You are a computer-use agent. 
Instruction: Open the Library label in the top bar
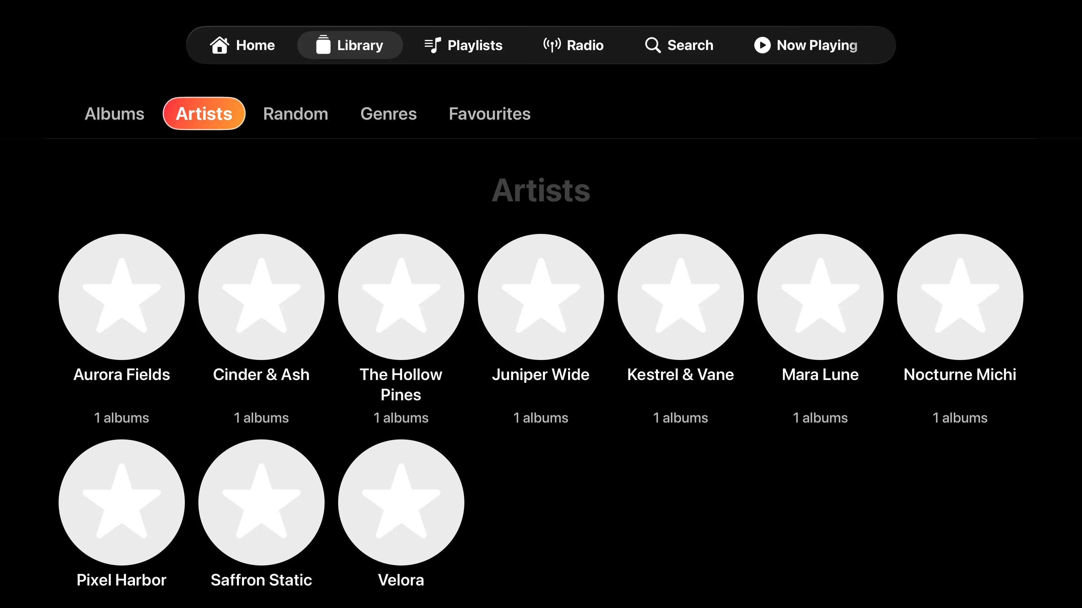[x=360, y=45]
